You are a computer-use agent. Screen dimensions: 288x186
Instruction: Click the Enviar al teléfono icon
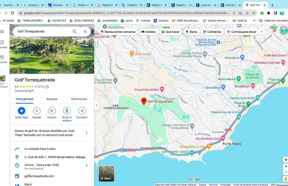(x=67, y=111)
